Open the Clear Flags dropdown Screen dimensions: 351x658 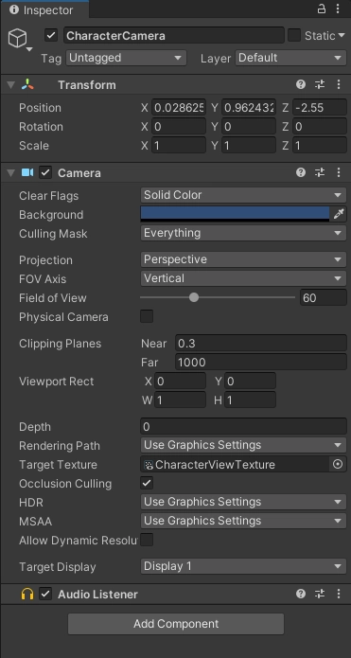click(x=243, y=195)
